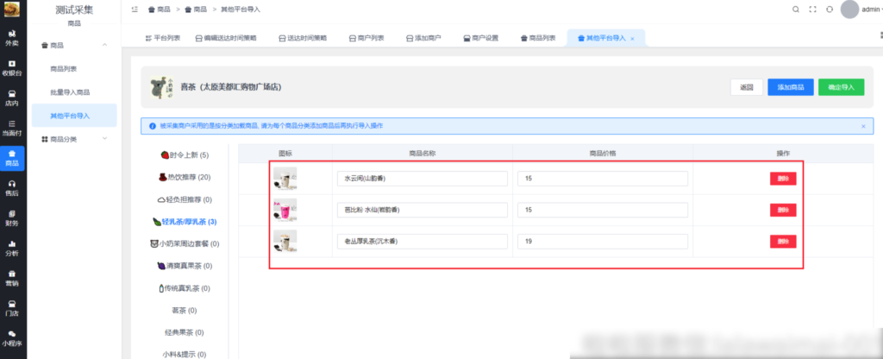
Task: Open the 小程序 mini-program sidebar icon
Action: 12,337
